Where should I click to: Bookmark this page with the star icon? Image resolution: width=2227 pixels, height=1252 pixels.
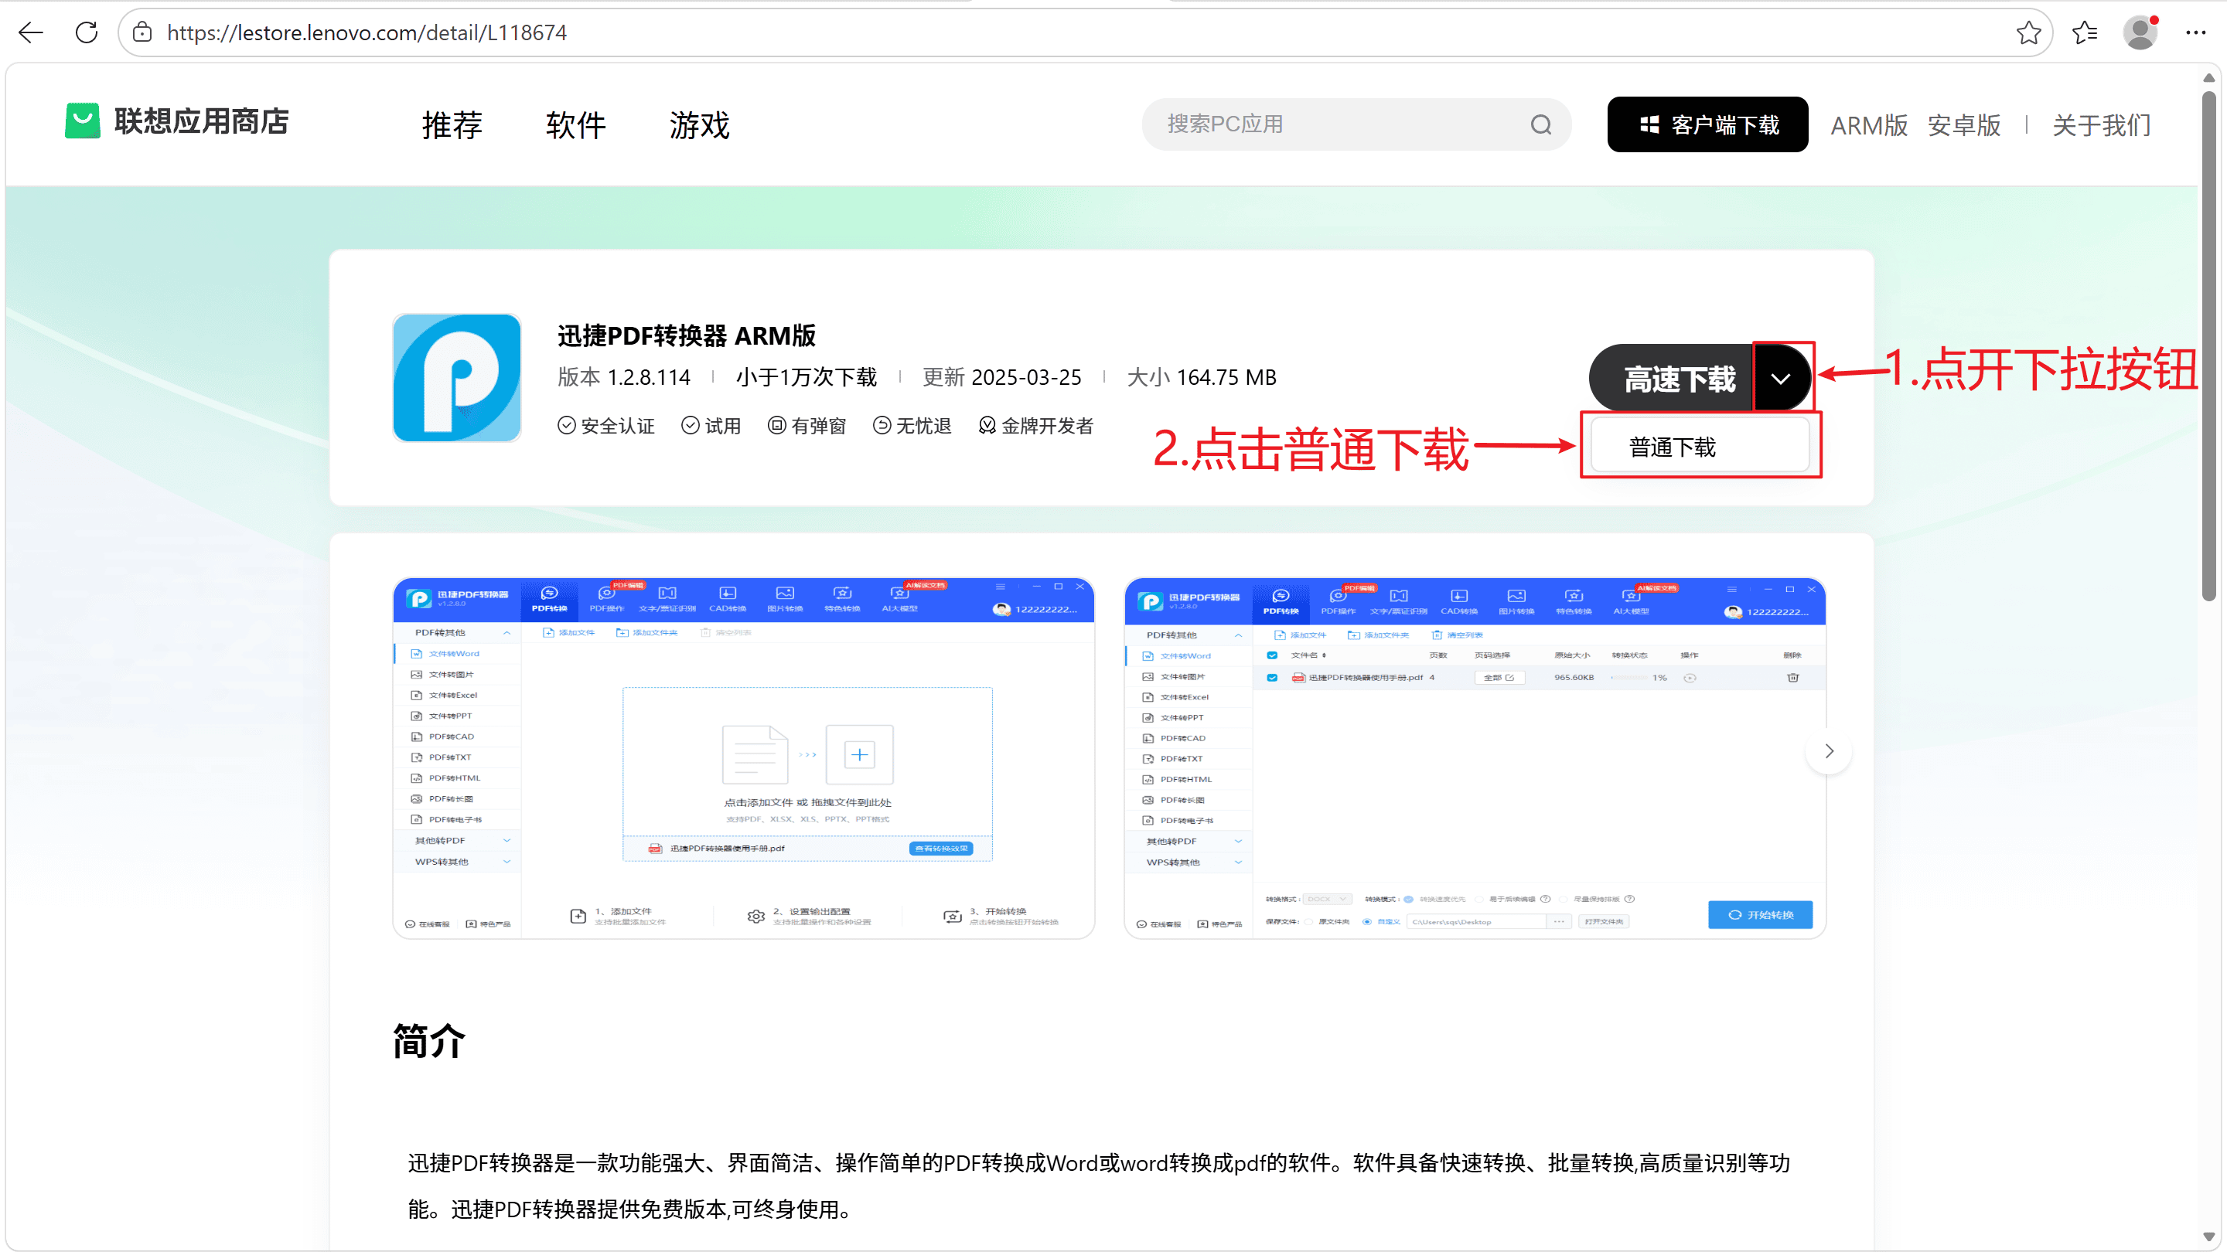tap(2028, 32)
